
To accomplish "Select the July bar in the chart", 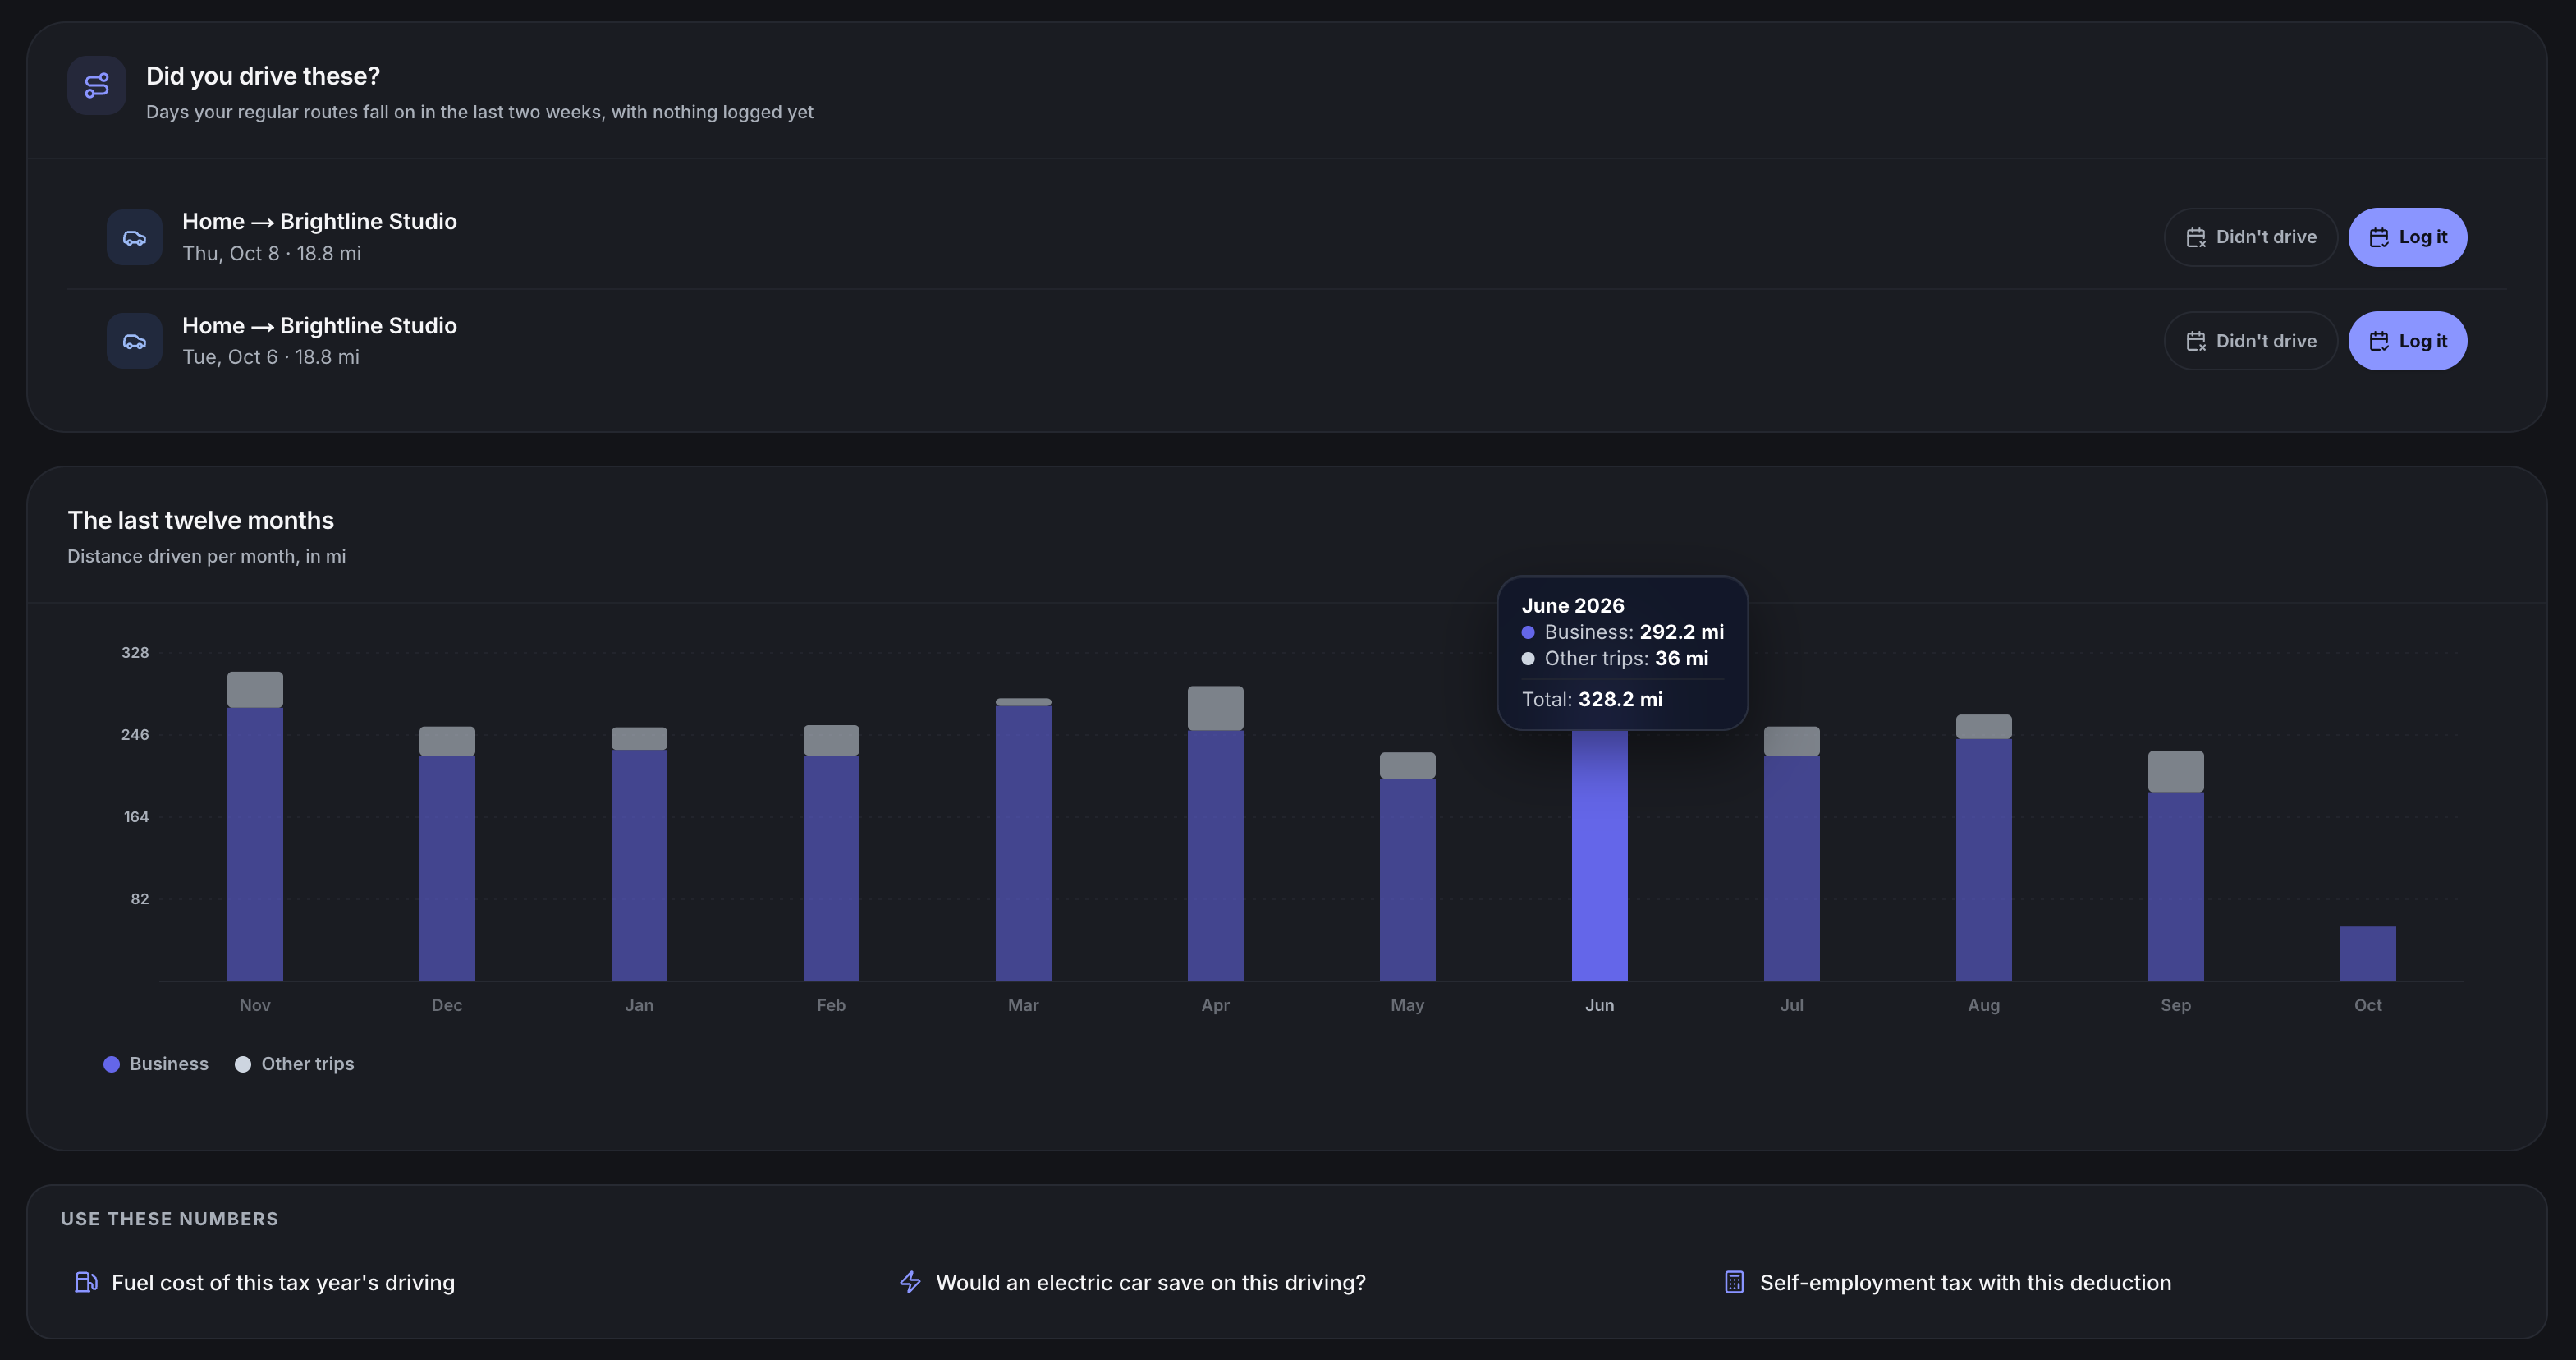I will (x=1791, y=853).
